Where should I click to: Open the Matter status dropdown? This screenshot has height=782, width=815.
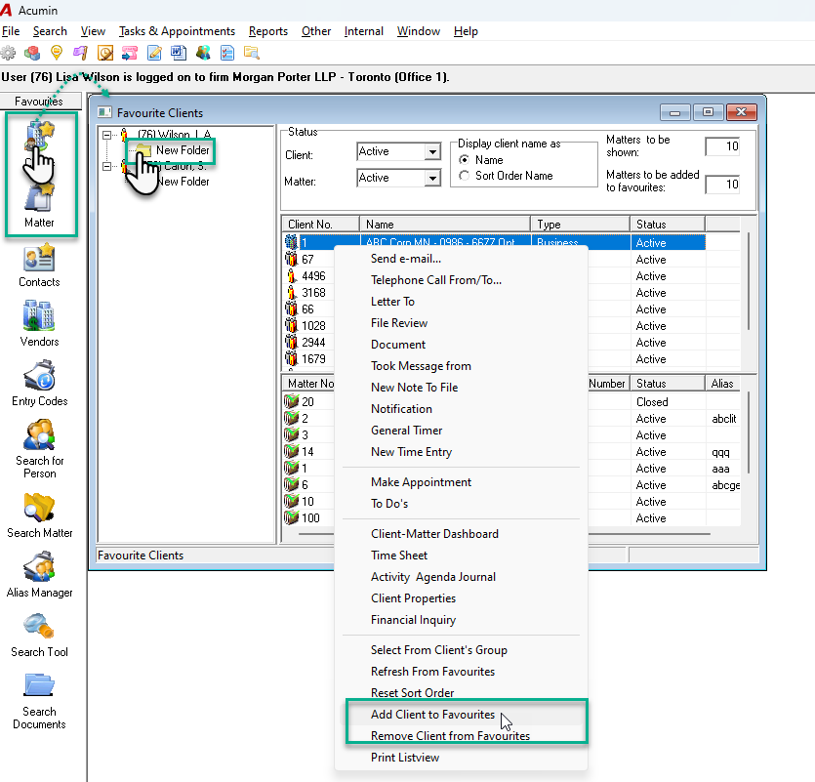[x=432, y=178]
